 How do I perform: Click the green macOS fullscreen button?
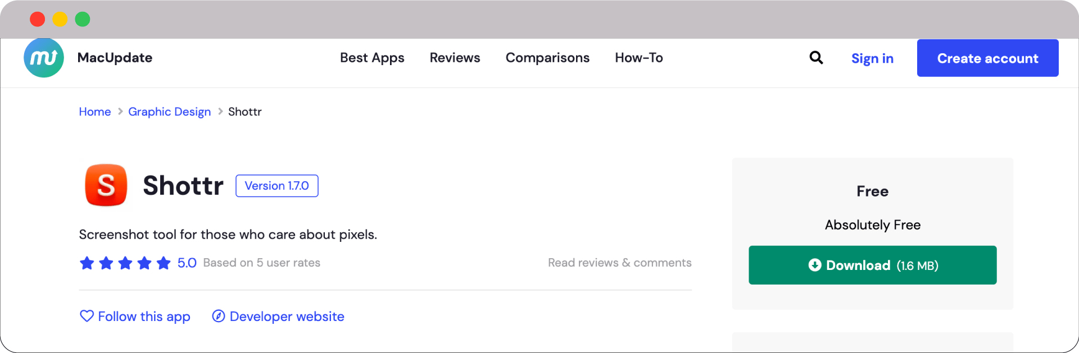point(83,19)
